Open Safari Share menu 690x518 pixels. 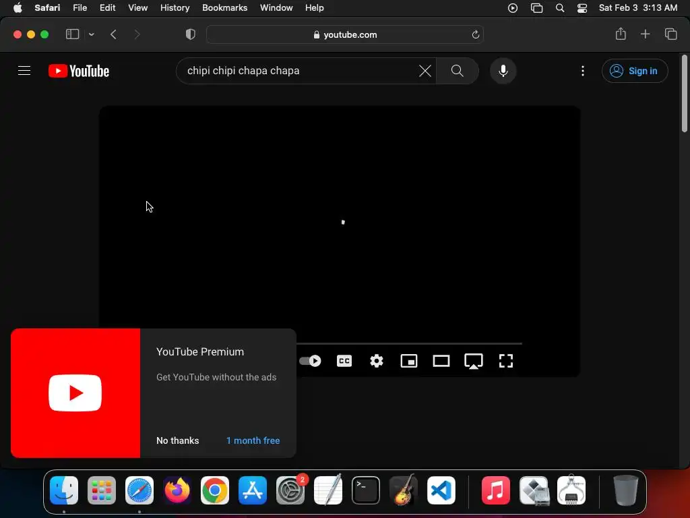[621, 34]
